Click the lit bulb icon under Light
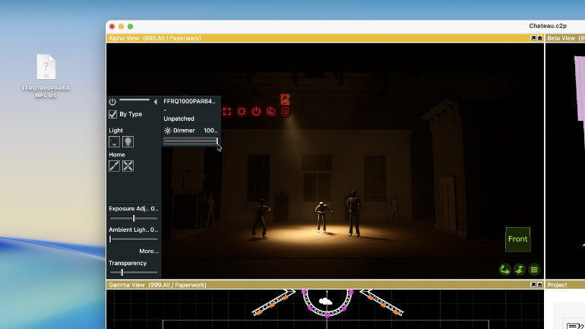Screen dimensions: 585x329 pyautogui.click(x=128, y=141)
